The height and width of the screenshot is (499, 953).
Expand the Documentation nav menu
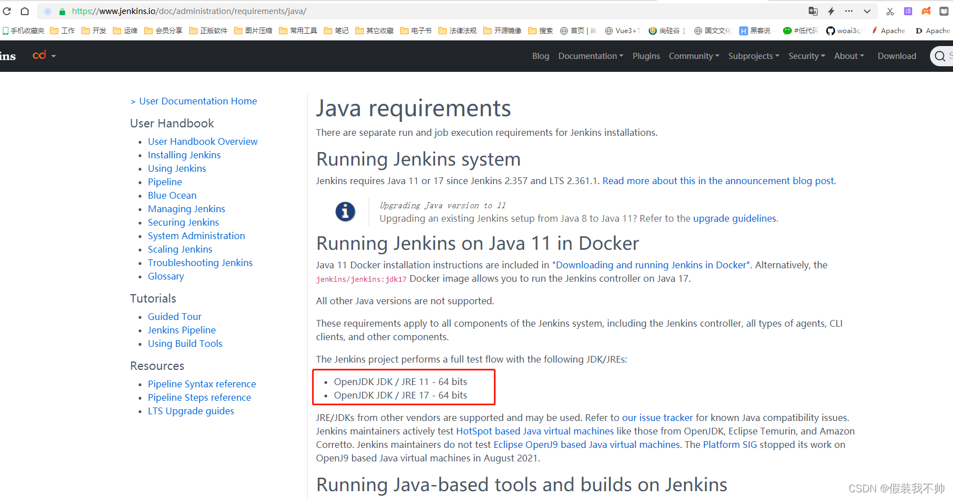[590, 56]
